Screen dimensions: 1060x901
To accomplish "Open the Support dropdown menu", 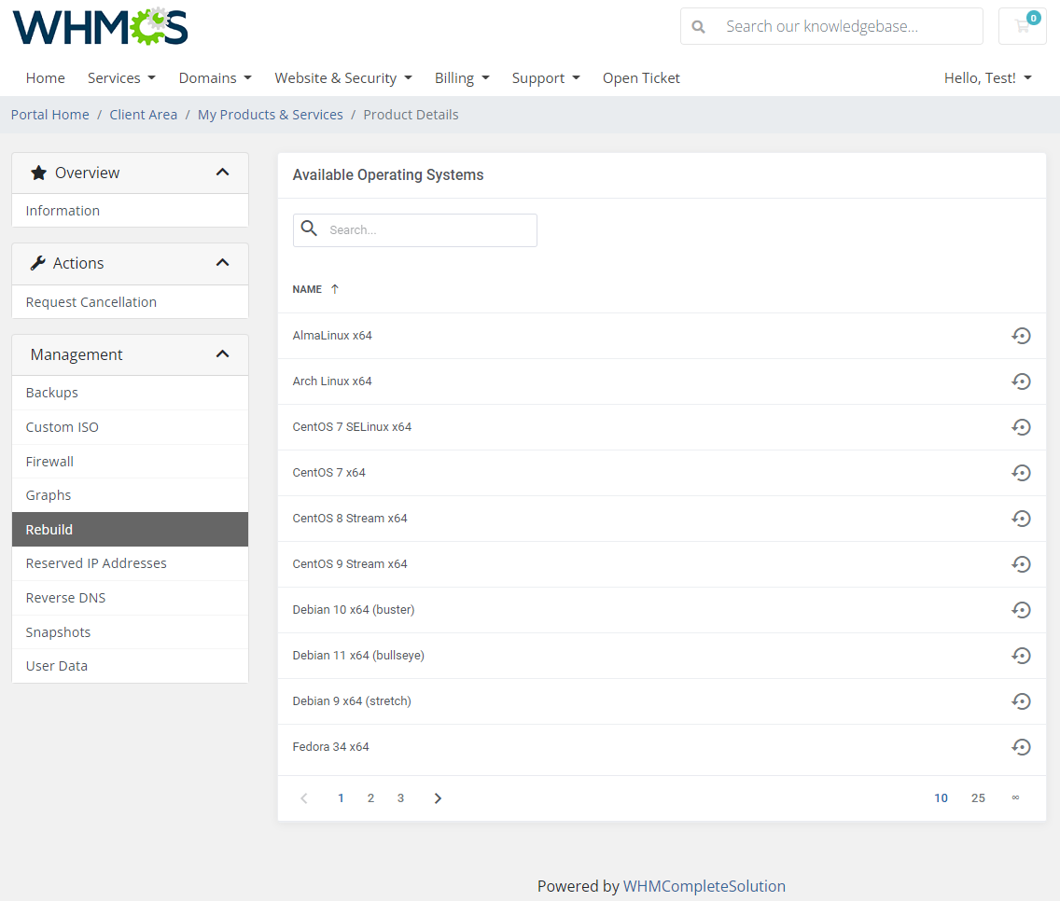I will point(546,78).
